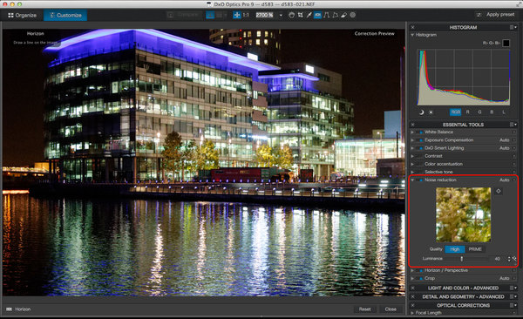Show only the R histogram channel
Image resolution: width=523 pixels, height=319 pixels.
(467, 112)
